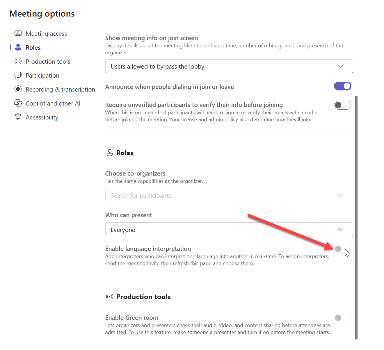Click the Roles person icon in sidebar
Viewport: 384px width, 350px height.
coord(18,47)
